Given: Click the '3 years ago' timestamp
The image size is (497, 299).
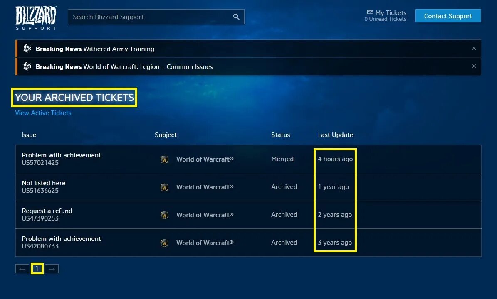Looking at the screenshot, I should pos(335,243).
